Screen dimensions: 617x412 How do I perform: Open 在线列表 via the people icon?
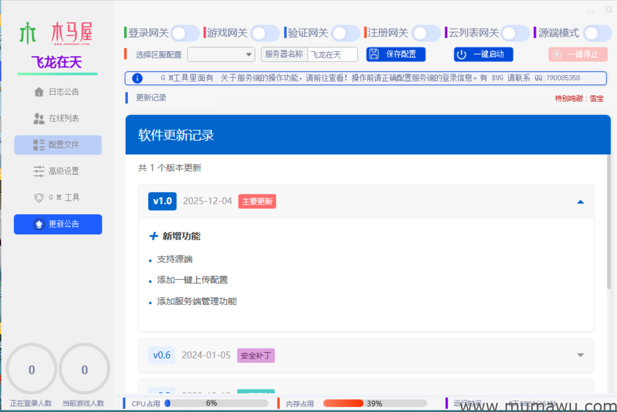(39, 118)
